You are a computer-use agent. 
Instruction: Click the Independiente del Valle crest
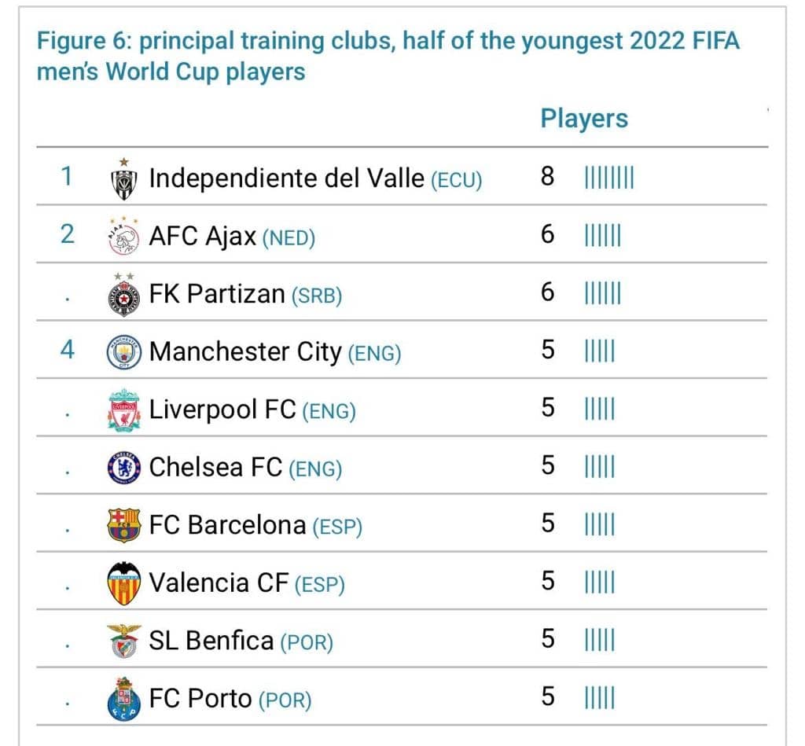click(123, 179)
